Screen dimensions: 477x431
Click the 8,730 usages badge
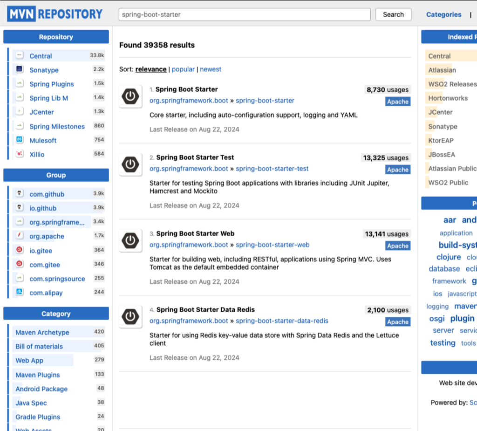[x=387, y=90]
